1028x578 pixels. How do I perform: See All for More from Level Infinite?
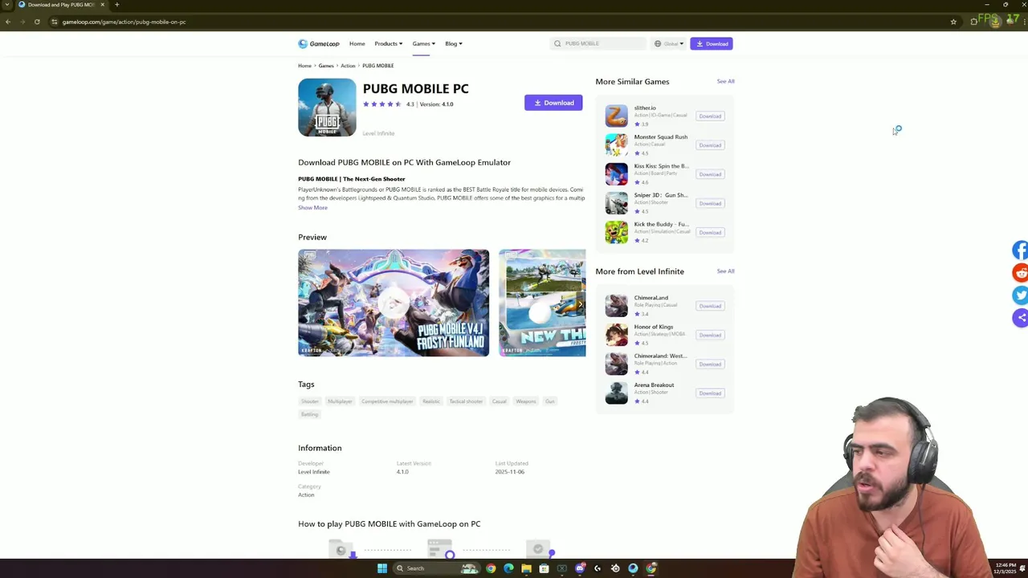pyautogui.click(x=725, y=271)
